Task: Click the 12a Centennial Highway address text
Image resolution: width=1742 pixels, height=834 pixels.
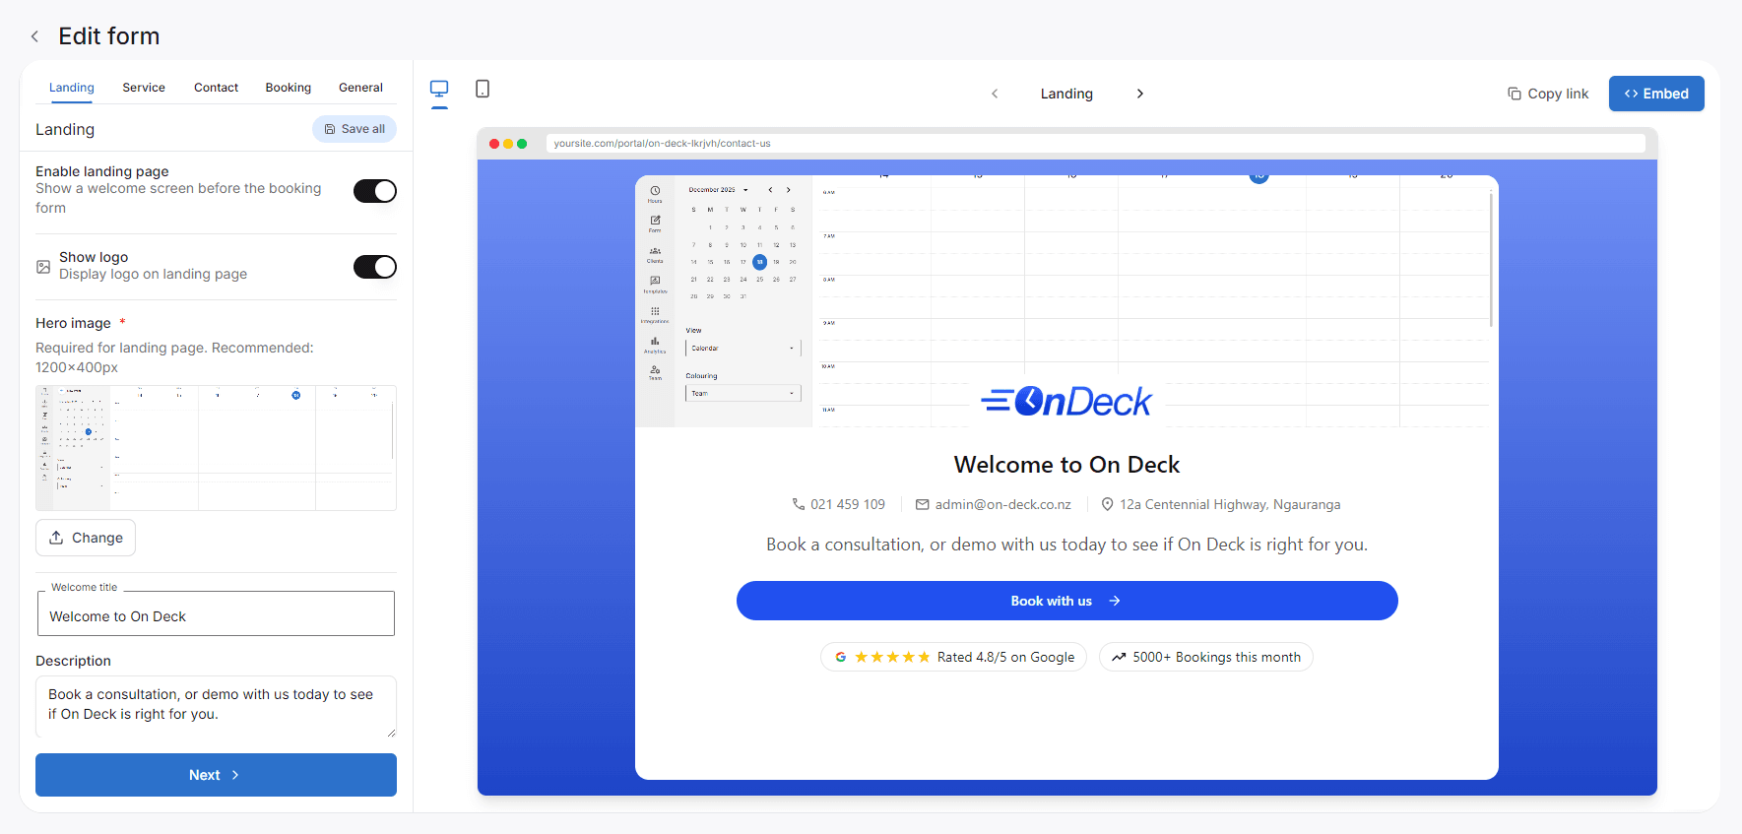Action: 1230,504
